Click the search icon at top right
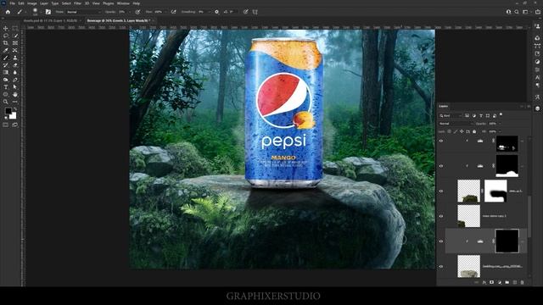 click(x=517, y=12)
